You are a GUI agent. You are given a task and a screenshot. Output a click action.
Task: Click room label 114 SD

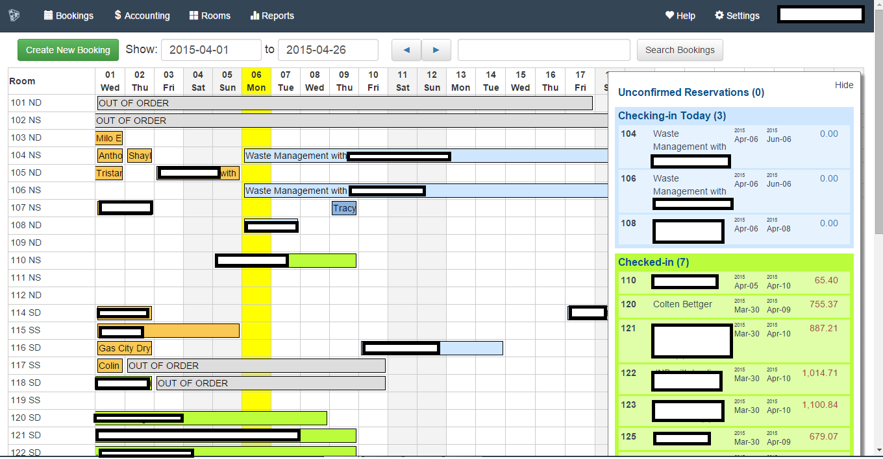pyautogui.click(x=26, y=312)
